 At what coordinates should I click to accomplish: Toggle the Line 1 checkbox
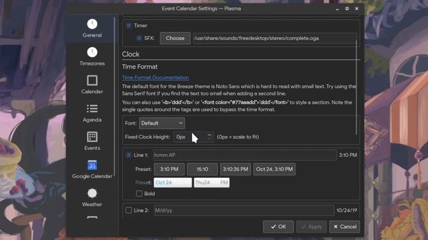pyautogui.click(x=128, y=155)
